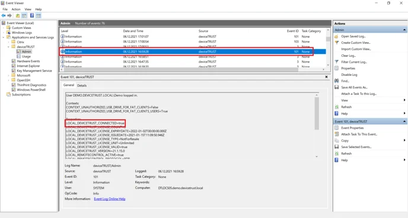
Task: Click the event description vertical scrollbar thumb
Action: [x=317, y=113]
